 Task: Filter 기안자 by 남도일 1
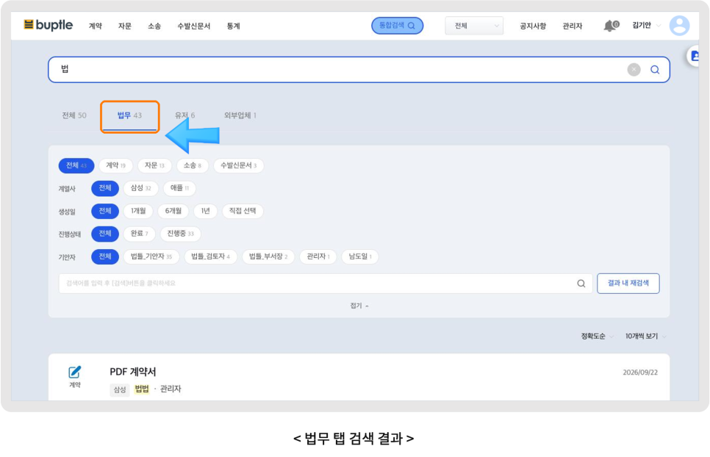click(x=360, y=257)
